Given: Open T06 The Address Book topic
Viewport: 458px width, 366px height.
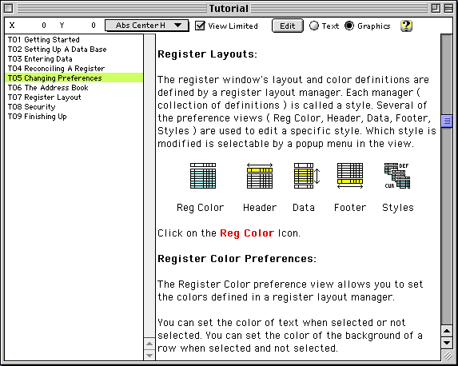Looking at the screenshot, I should [x=74, y=87].
